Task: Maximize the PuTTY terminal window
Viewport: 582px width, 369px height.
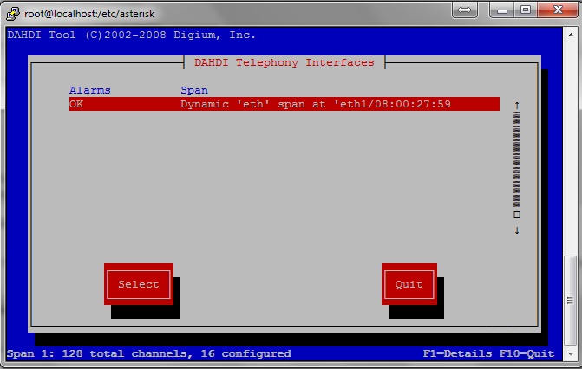Action: pyautogui.click(x=526, y=10)
